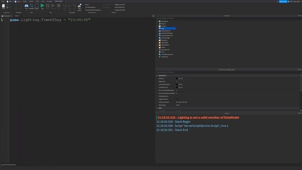This screenshot has width=302, height=170.
Task: Click the ReplicatedFirst icon in Explorer
Action: [159, 31]
